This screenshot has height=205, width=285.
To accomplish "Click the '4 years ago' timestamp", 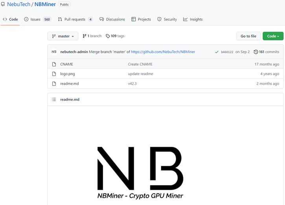I will 270,74.
